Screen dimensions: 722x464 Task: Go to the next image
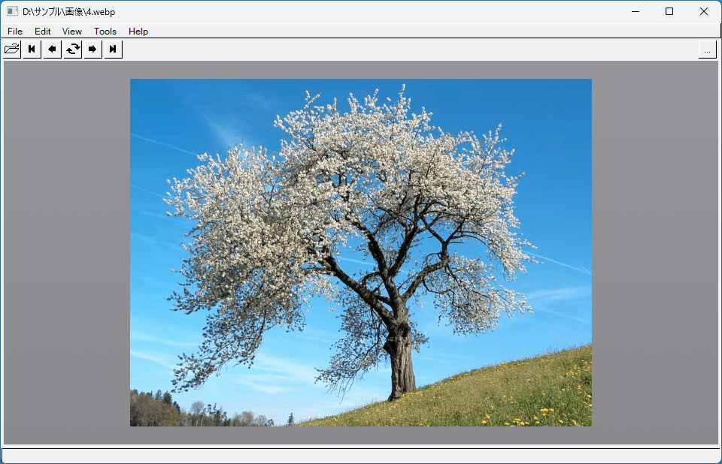tap(93, 50)
